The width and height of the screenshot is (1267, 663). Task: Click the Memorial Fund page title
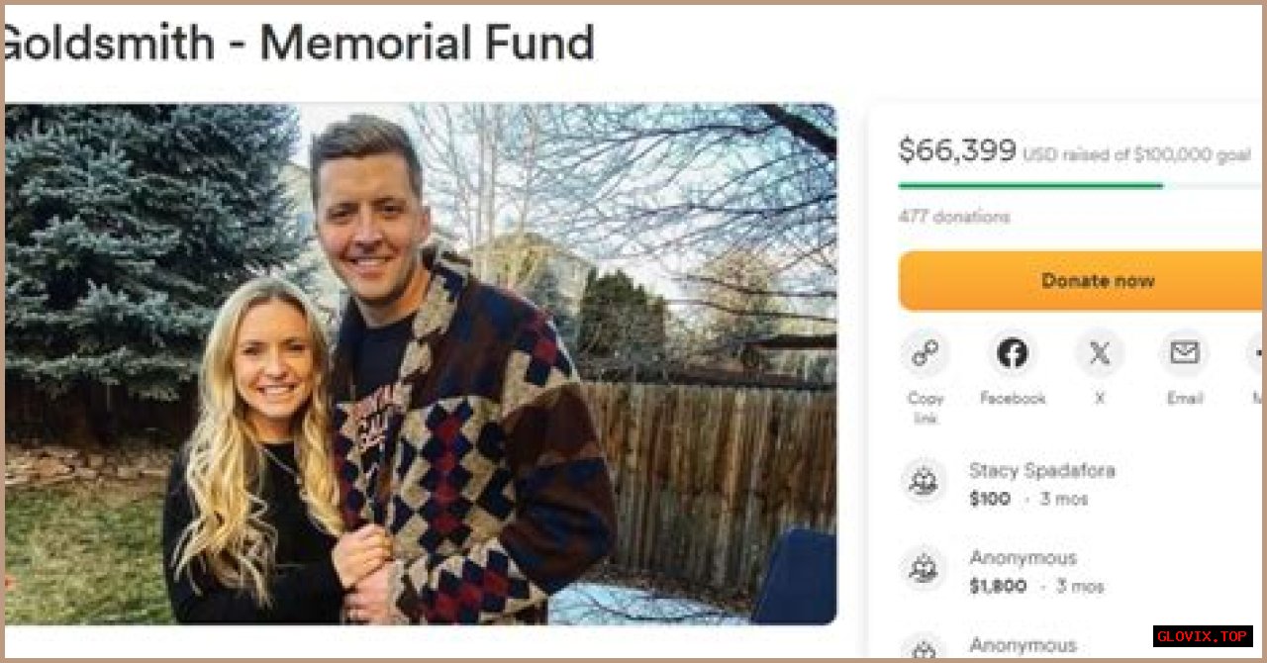(x=299, y=44)
